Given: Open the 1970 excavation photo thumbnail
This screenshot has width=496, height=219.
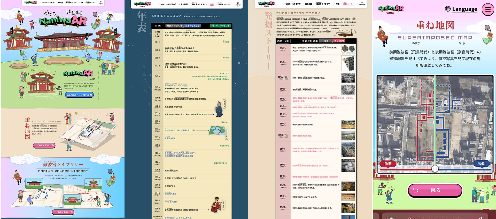Looking at the screenshot, I should click(348, 124).
